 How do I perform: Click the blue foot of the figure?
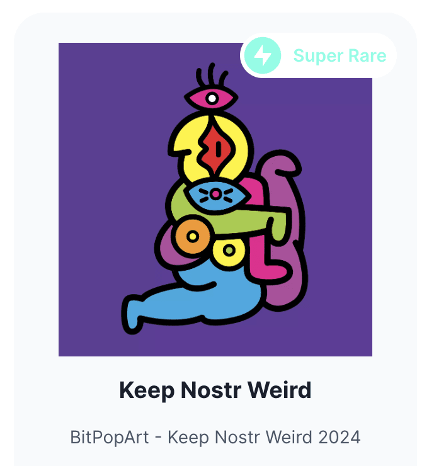pyautogui.click(x=132, y=314)
